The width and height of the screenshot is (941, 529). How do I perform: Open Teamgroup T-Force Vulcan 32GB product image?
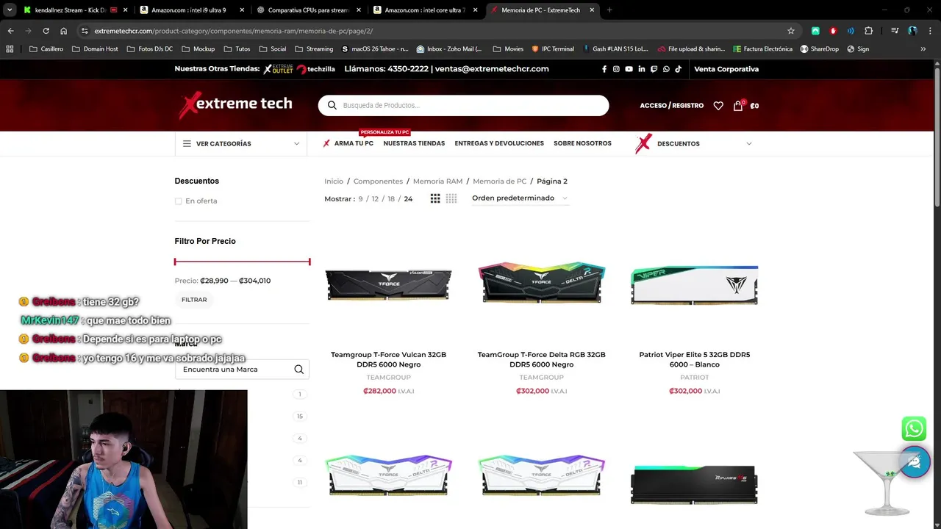click(x=389, y=284)
